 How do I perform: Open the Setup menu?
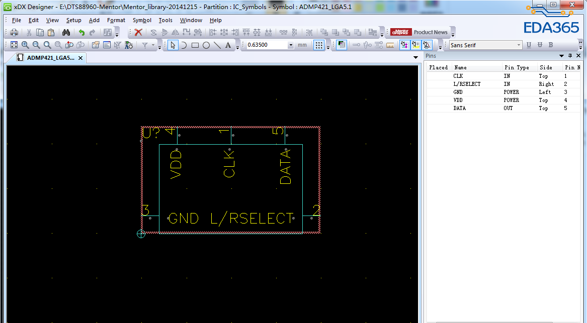[74, 20]
